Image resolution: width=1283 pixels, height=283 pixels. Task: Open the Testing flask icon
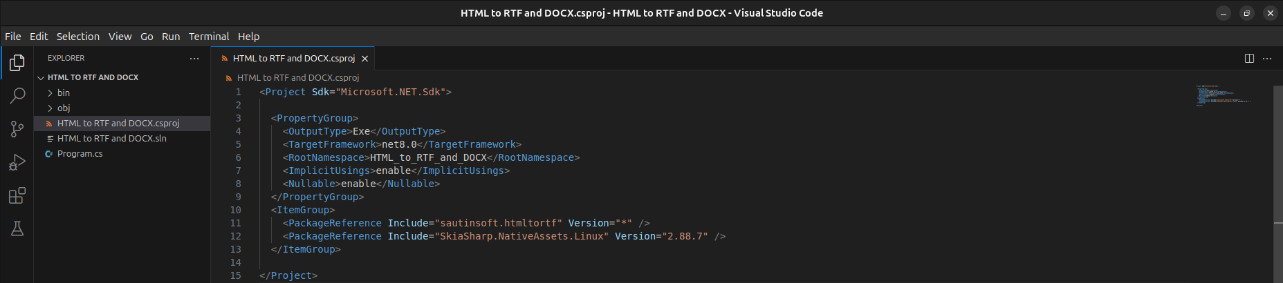[17, 228]
